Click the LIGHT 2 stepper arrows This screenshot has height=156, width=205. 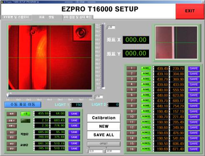point(107,105)
